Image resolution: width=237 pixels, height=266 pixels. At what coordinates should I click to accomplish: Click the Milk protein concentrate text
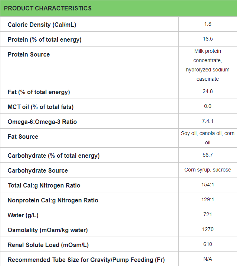coord(208,56)
